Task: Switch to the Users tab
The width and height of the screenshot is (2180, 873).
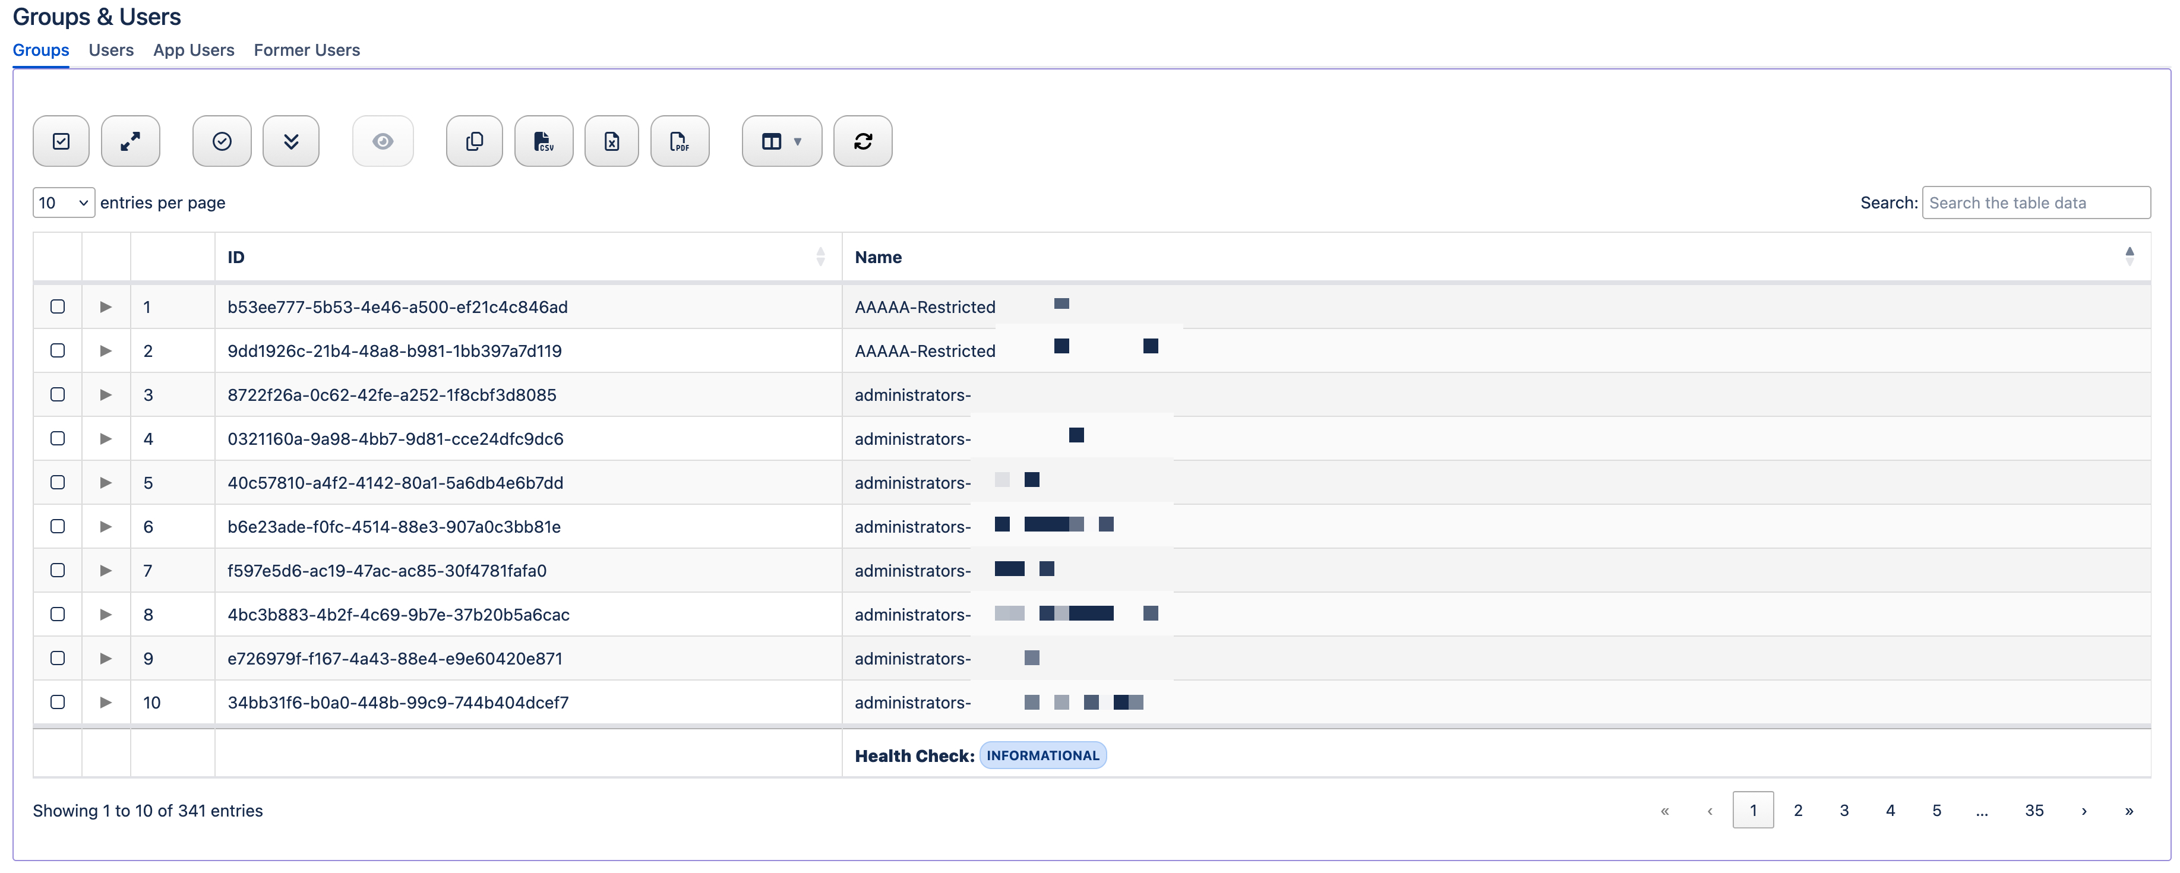Action: coord(111,50)
